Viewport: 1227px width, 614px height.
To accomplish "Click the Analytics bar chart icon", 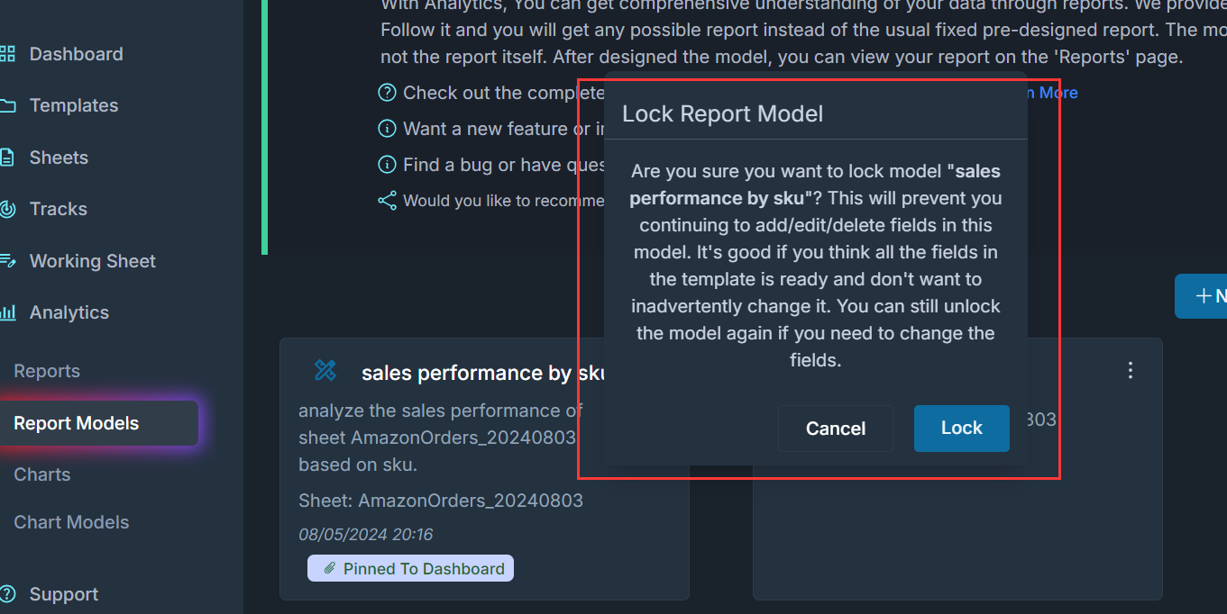I will coord(7,312).
